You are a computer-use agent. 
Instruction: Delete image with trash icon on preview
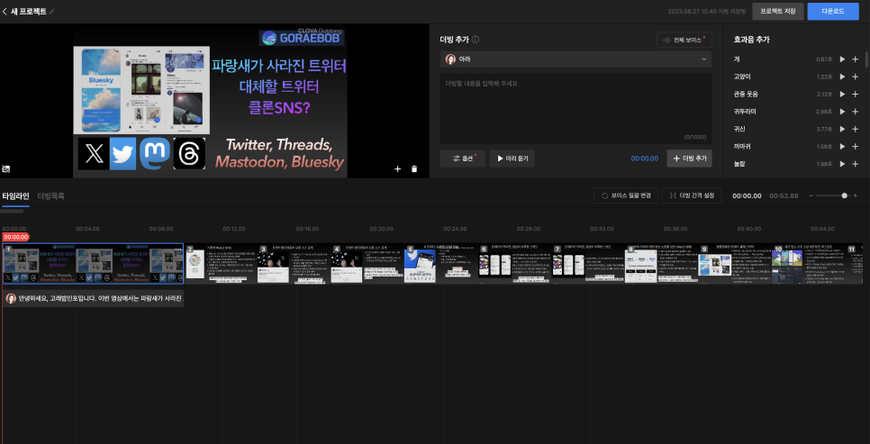pyautogui.click(x=414, y=168)
